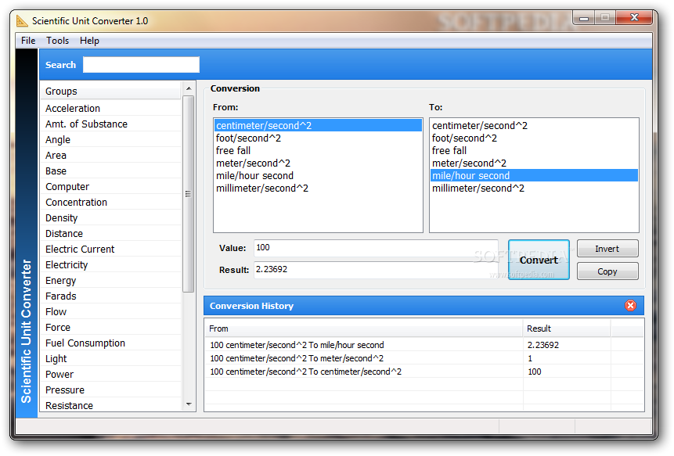This screenshot has height=456, width=674.
Task: Select the Force group
Action: click(111, 328)
